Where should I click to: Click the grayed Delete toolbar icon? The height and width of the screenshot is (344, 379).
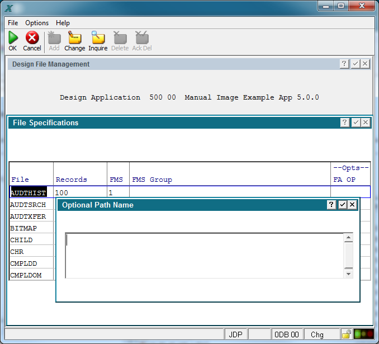point(120,37)
